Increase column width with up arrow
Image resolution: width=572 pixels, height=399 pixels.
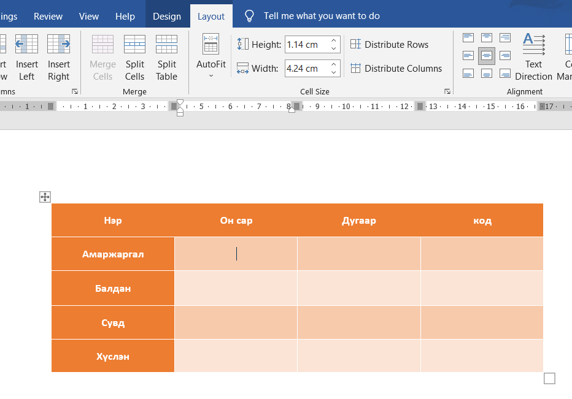[x=333, y=64]
